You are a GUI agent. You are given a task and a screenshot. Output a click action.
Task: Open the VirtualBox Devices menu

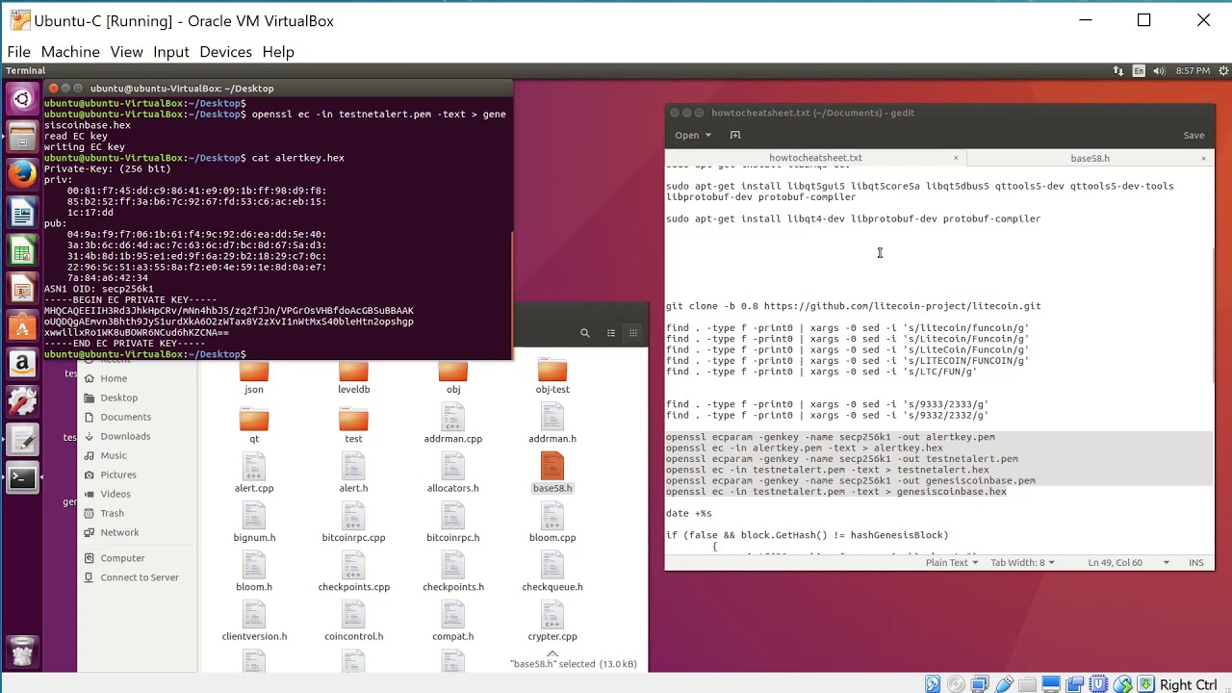pyautogui.click(x=225, y=52)
